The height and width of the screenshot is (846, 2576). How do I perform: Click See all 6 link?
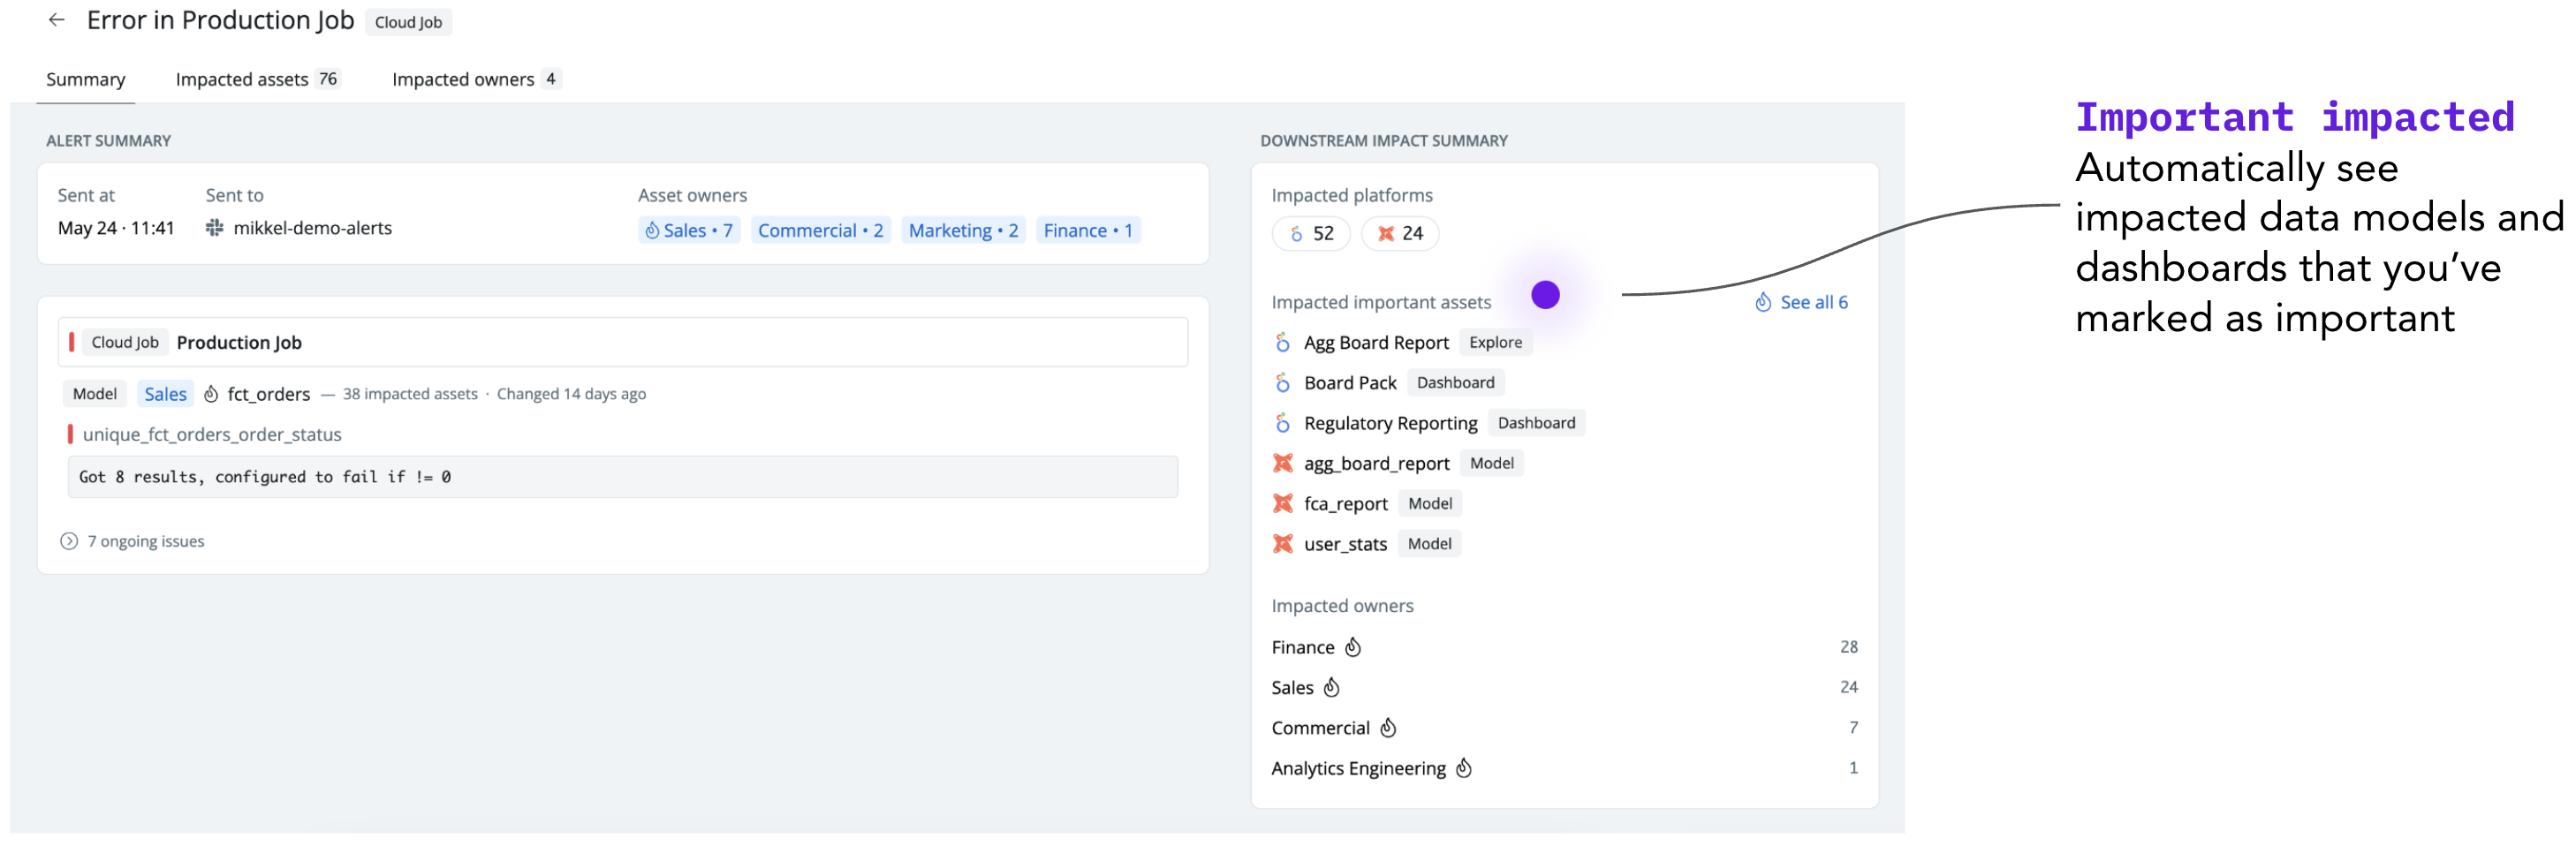click(1814, 302)
